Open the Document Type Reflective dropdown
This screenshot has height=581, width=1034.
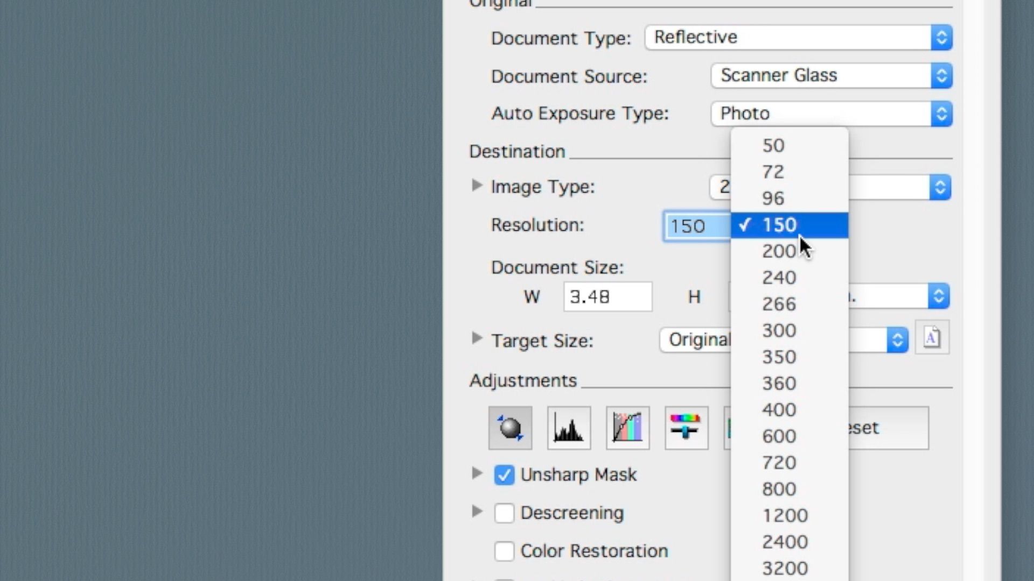tap(798, 38)
